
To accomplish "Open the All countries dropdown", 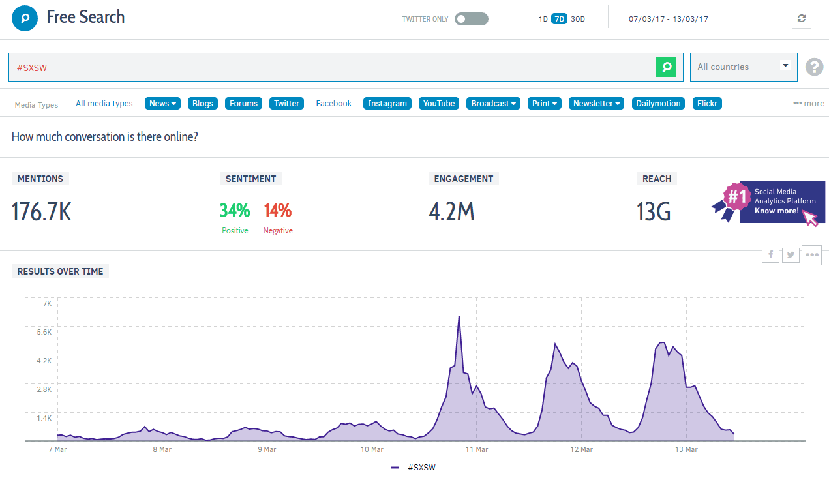I will click(744, 67).
